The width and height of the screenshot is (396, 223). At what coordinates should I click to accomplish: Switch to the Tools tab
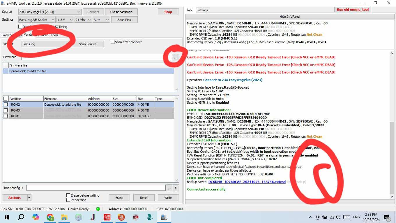tap(54, 35)
